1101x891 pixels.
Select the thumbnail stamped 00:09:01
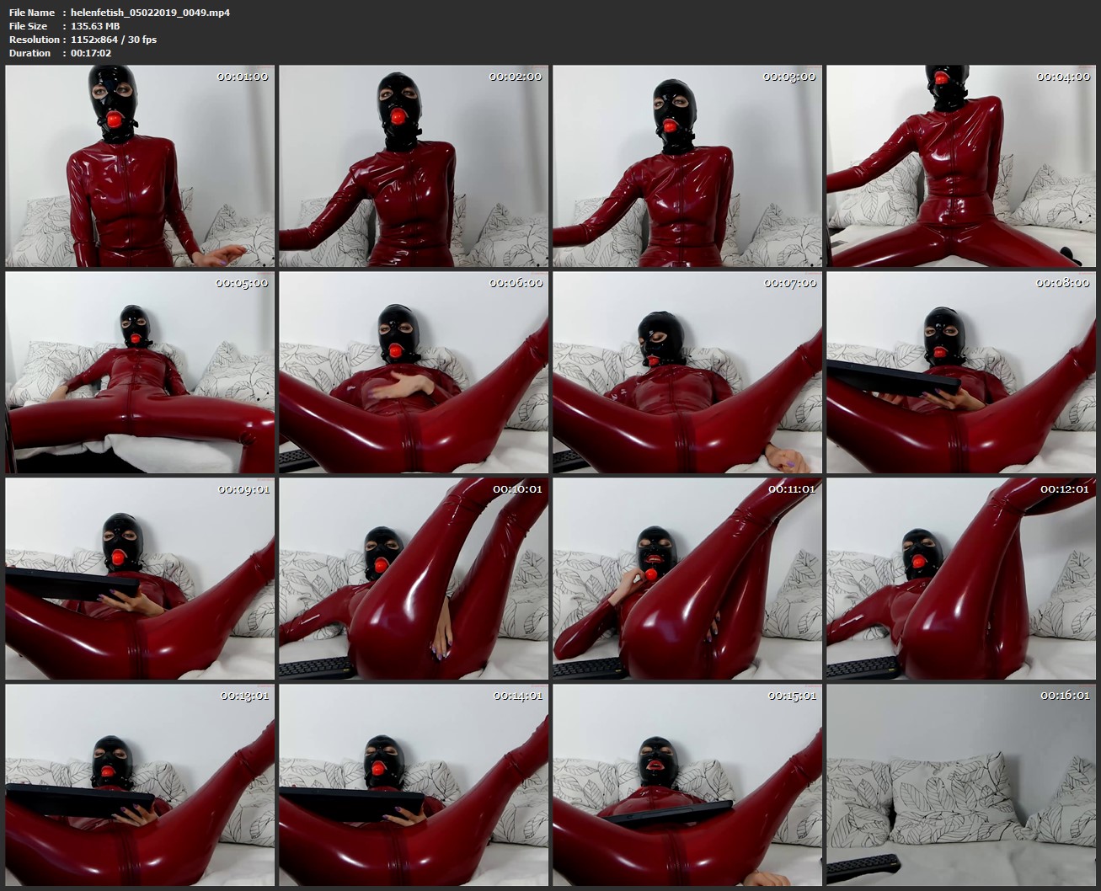point(140,579)
